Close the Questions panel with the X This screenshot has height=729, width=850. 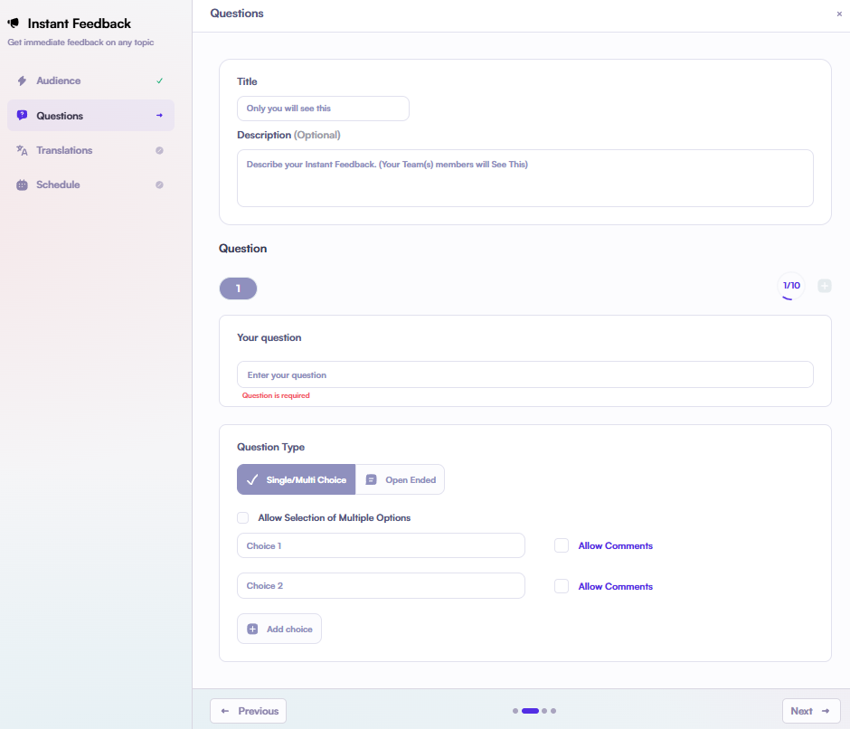tap(838, 14)
